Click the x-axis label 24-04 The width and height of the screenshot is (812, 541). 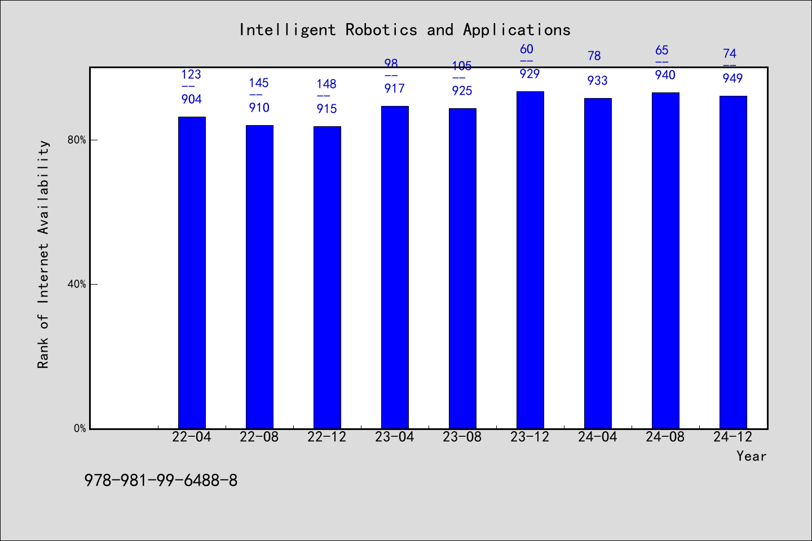coord(598,437)
